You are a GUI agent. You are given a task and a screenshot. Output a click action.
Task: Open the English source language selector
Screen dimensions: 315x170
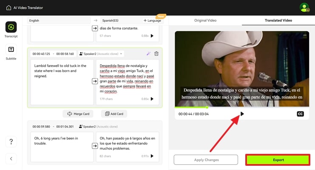59,20
